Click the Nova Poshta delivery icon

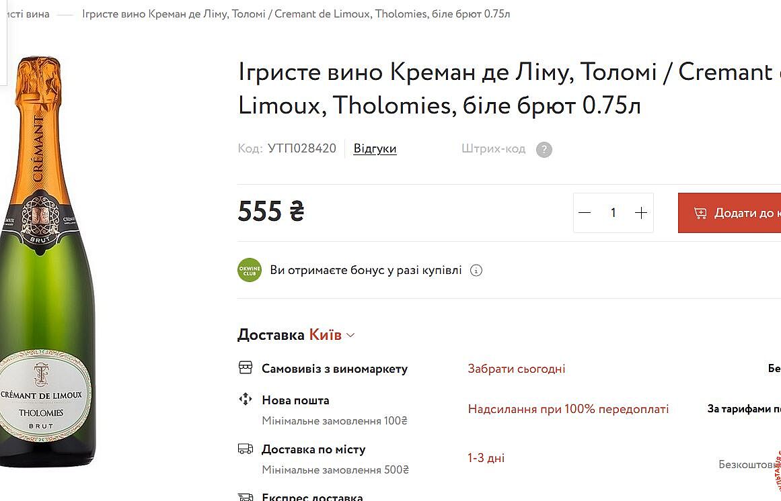click(x=246, y=400)
